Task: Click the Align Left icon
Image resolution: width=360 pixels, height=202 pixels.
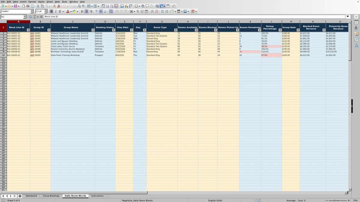Action: (82, 11)
